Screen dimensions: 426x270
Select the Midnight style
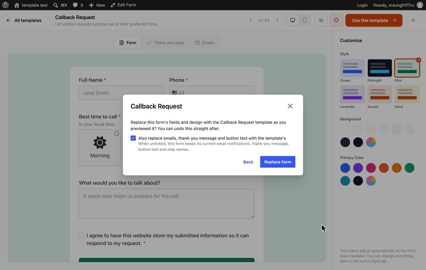pos(380,68)
